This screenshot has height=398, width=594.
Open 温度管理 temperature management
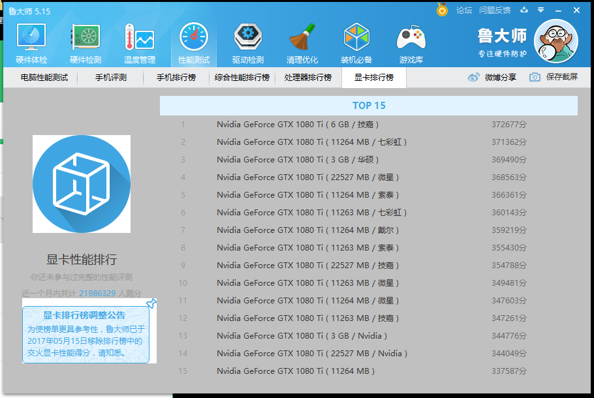(138, 41)
